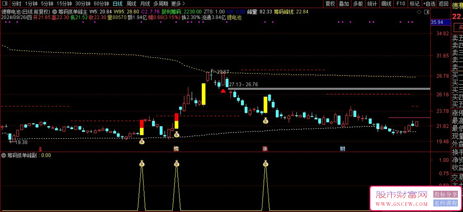Click the middle money bag signal under the red-yellow candle
Viewport: 463px width, 212px height.
[x=176, y=135]
